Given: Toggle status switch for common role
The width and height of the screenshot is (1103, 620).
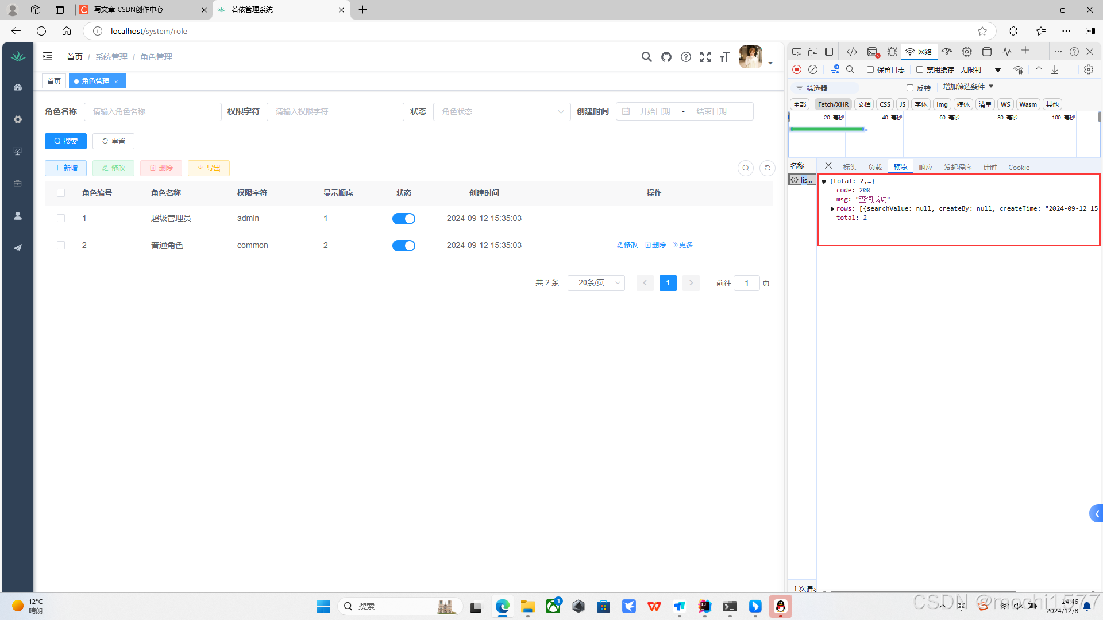Looking at the screenshot, I should point(404,246).
